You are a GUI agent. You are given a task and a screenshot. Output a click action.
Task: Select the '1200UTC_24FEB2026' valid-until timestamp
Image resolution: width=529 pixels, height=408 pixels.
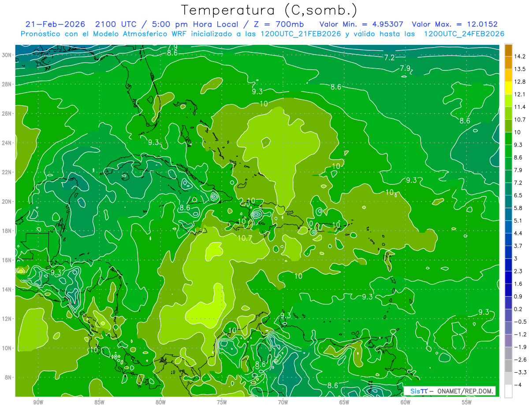tap(464, 34)
